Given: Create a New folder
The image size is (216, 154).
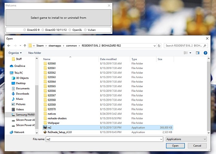Looking at the screenshot, I should 35,53.
